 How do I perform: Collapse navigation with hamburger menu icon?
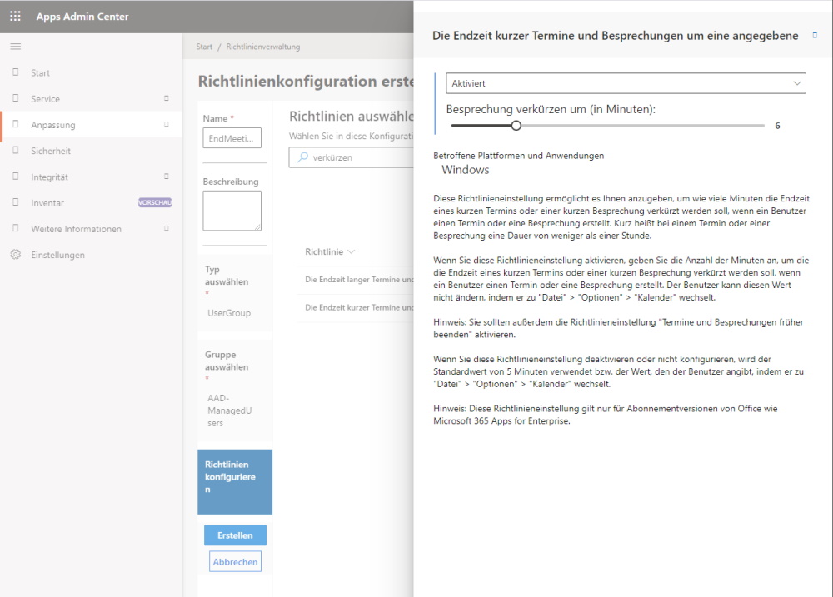pos(15,47)
